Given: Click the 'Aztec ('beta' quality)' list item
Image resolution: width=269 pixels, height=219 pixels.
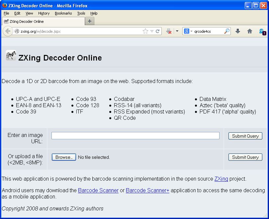Looking at the screenshot, I should 223,105.
